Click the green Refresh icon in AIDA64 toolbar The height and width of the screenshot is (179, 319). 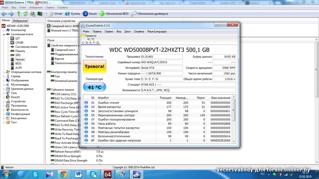(x=25, y=14)
